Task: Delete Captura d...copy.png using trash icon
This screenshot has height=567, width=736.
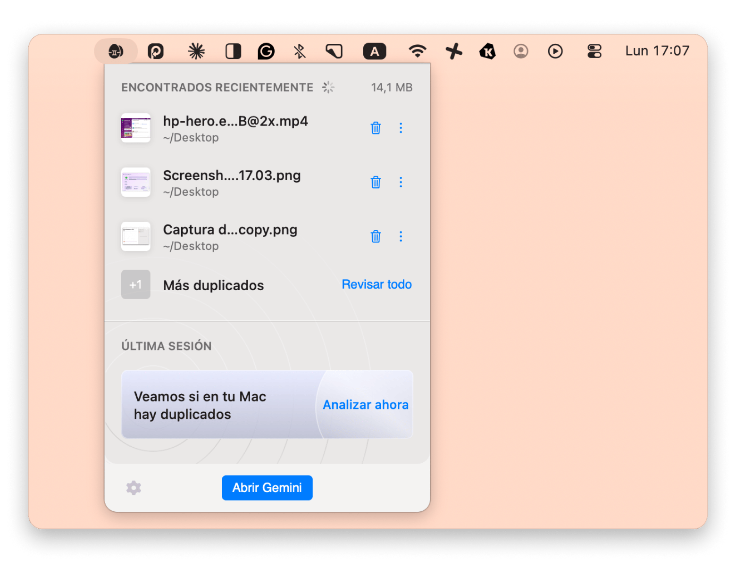Action: [376, 236]
